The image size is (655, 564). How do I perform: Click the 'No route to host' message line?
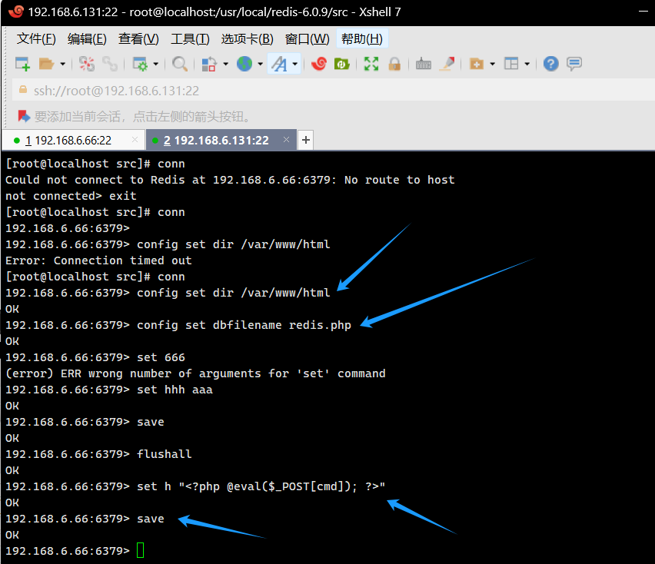[x=230, y=180]
